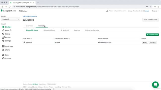161x90 pixels.
Task: Click the atlasAdmin@admin role cell
Action: [105, 42]
